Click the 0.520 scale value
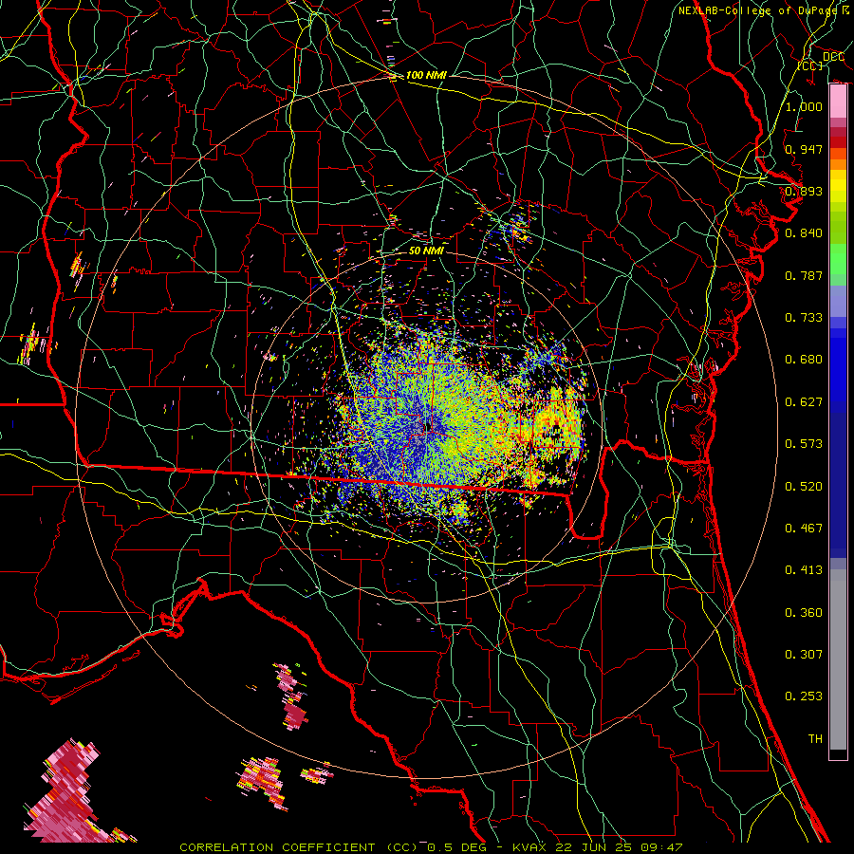Screen dimensions: 854x854 pyautogui.click(x=804, y=487)
